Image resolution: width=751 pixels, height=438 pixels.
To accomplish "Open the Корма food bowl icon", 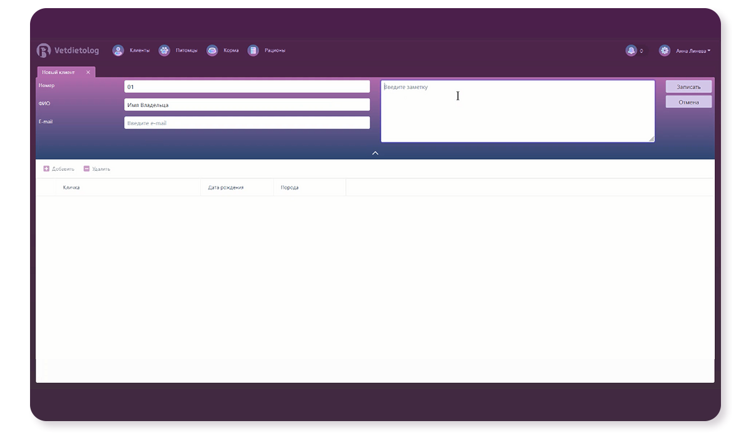I will click(x=212, y=51).
